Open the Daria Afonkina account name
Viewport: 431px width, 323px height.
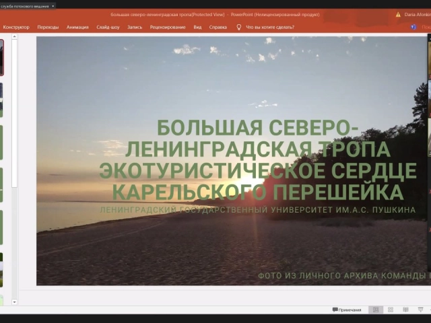(x=418, y=15)
